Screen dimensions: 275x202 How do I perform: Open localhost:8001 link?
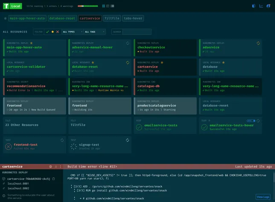pyautogui.click(x=18, y=184)
